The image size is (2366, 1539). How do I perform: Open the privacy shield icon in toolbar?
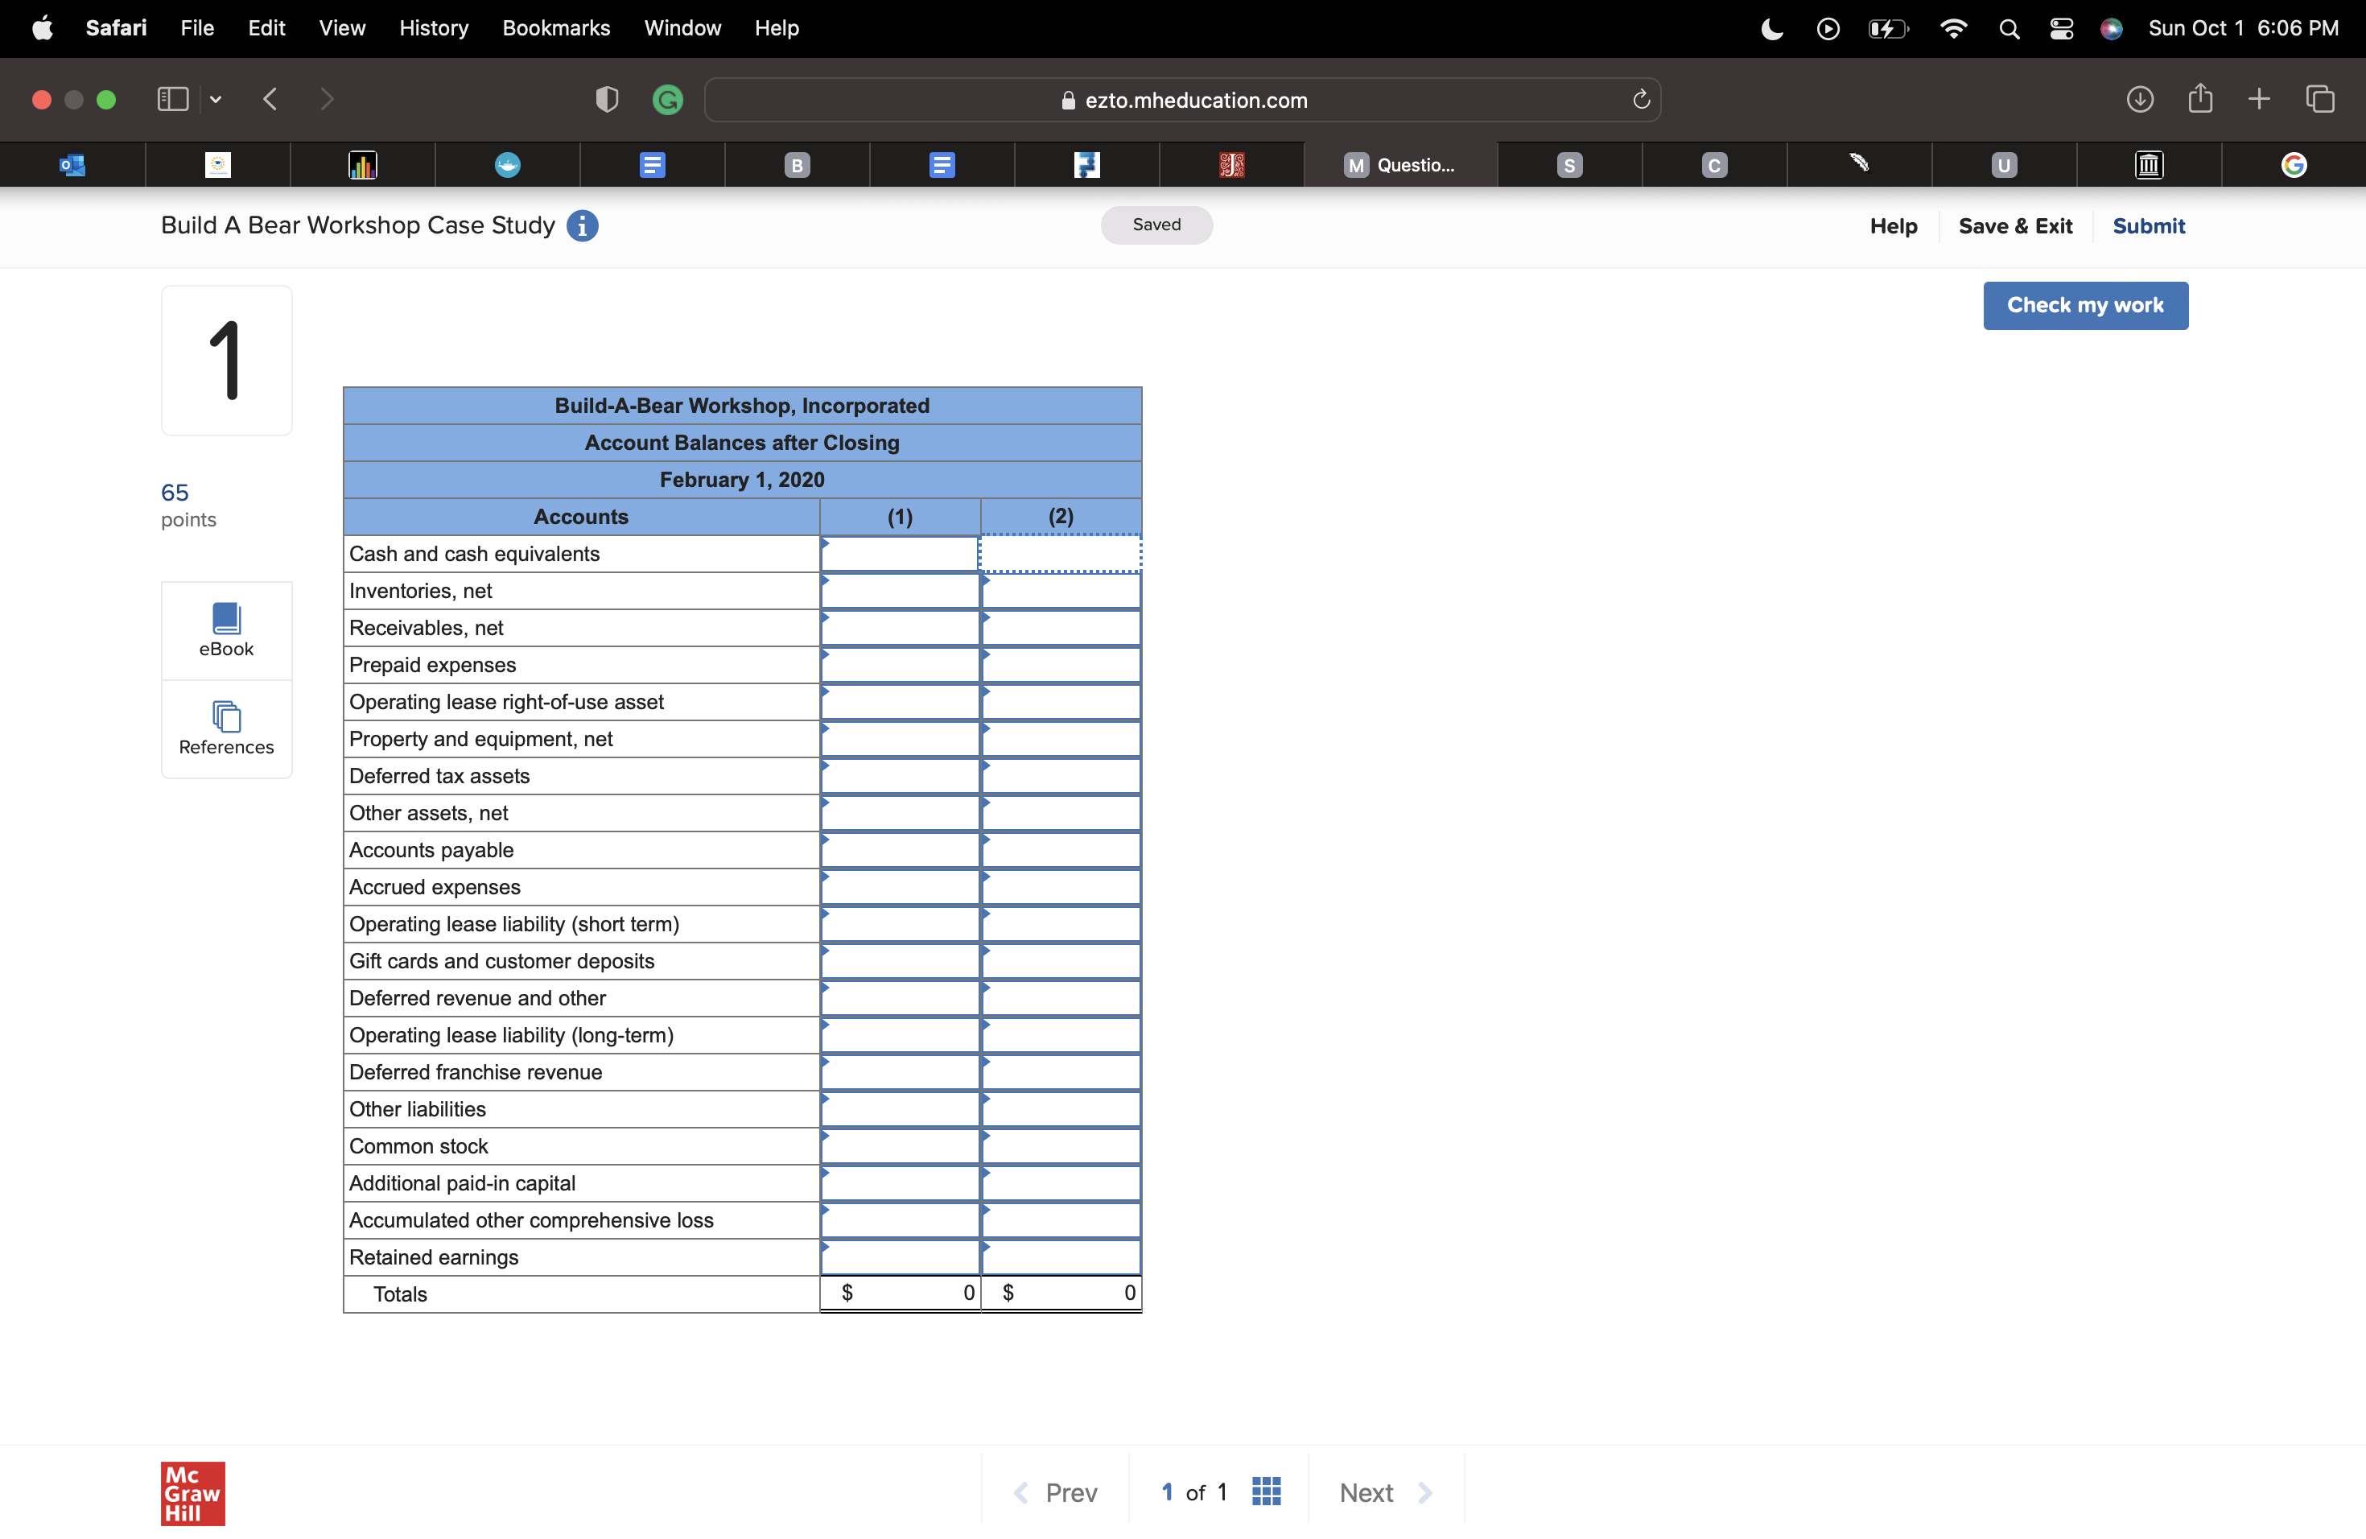(607, 100)
